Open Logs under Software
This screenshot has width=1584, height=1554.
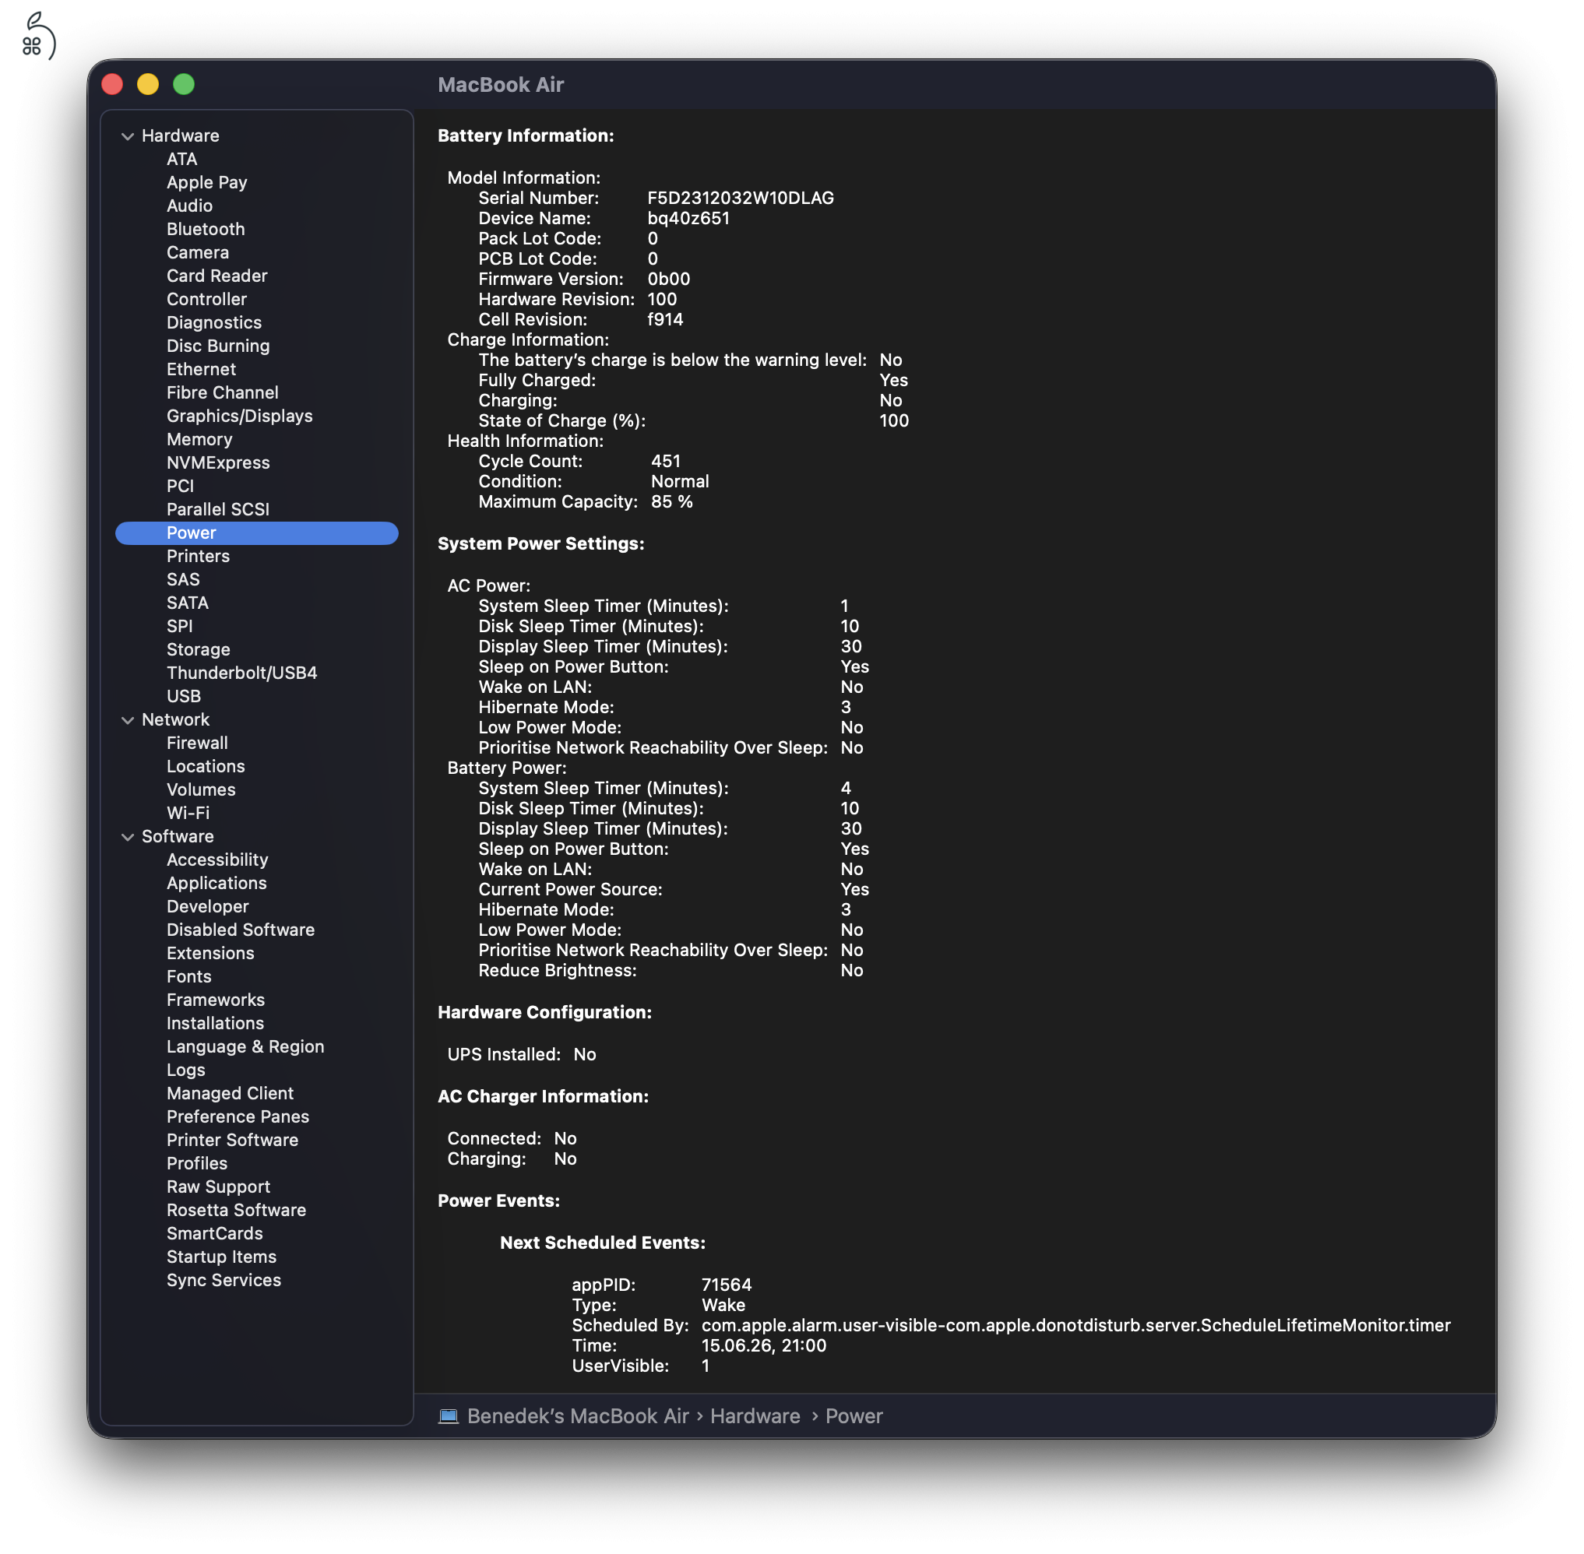click(x=185, y=1071)
